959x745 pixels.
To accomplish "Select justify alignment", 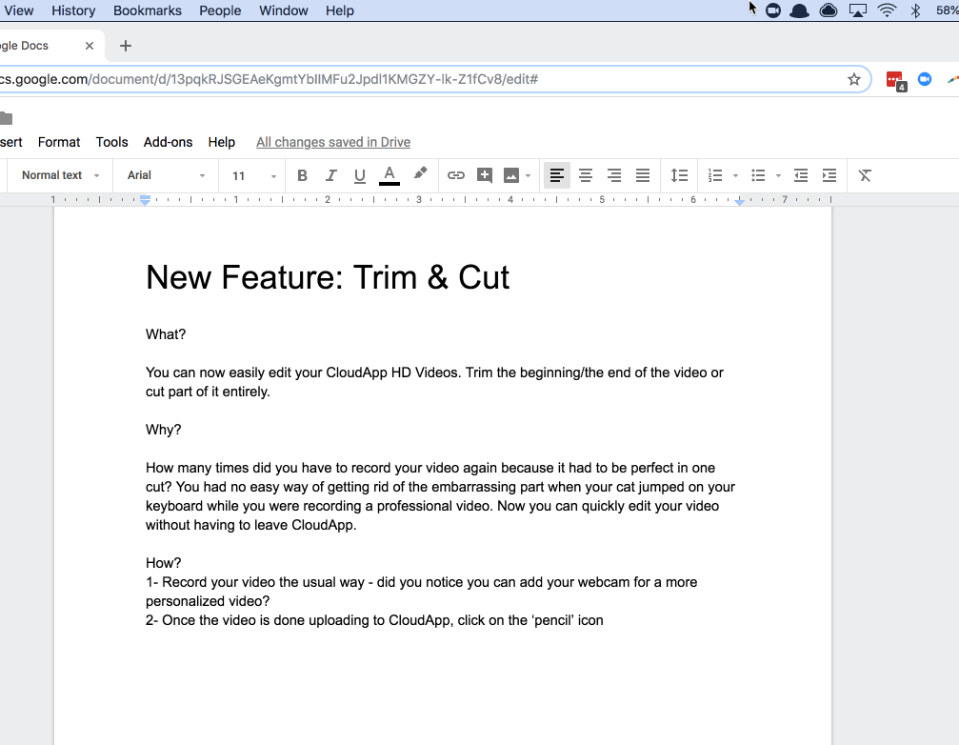I will (x=642, y=175).
